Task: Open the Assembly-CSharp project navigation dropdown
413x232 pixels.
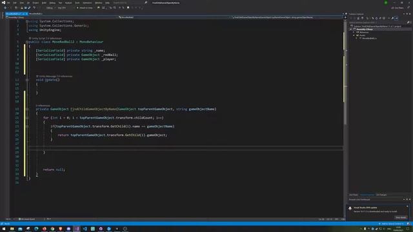Action: (x=61, y=17)
